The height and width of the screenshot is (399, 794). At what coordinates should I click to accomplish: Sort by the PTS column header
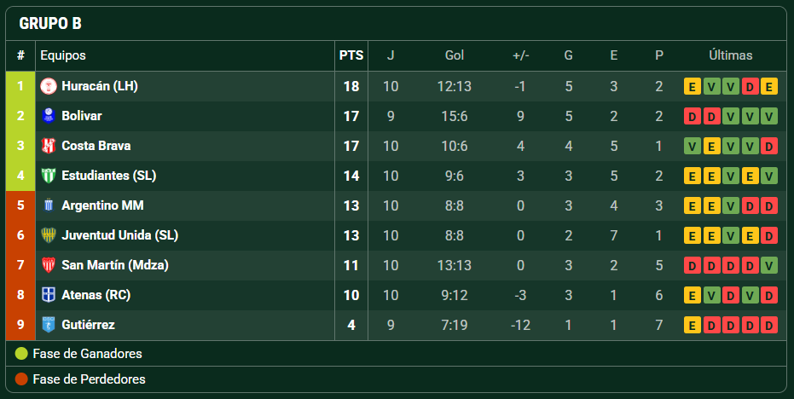351,55
